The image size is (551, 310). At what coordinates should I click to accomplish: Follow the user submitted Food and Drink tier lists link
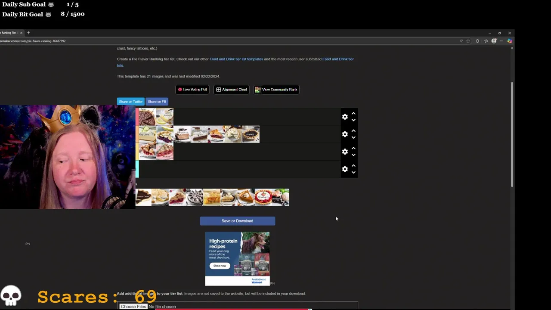click(x=235, y=62)
